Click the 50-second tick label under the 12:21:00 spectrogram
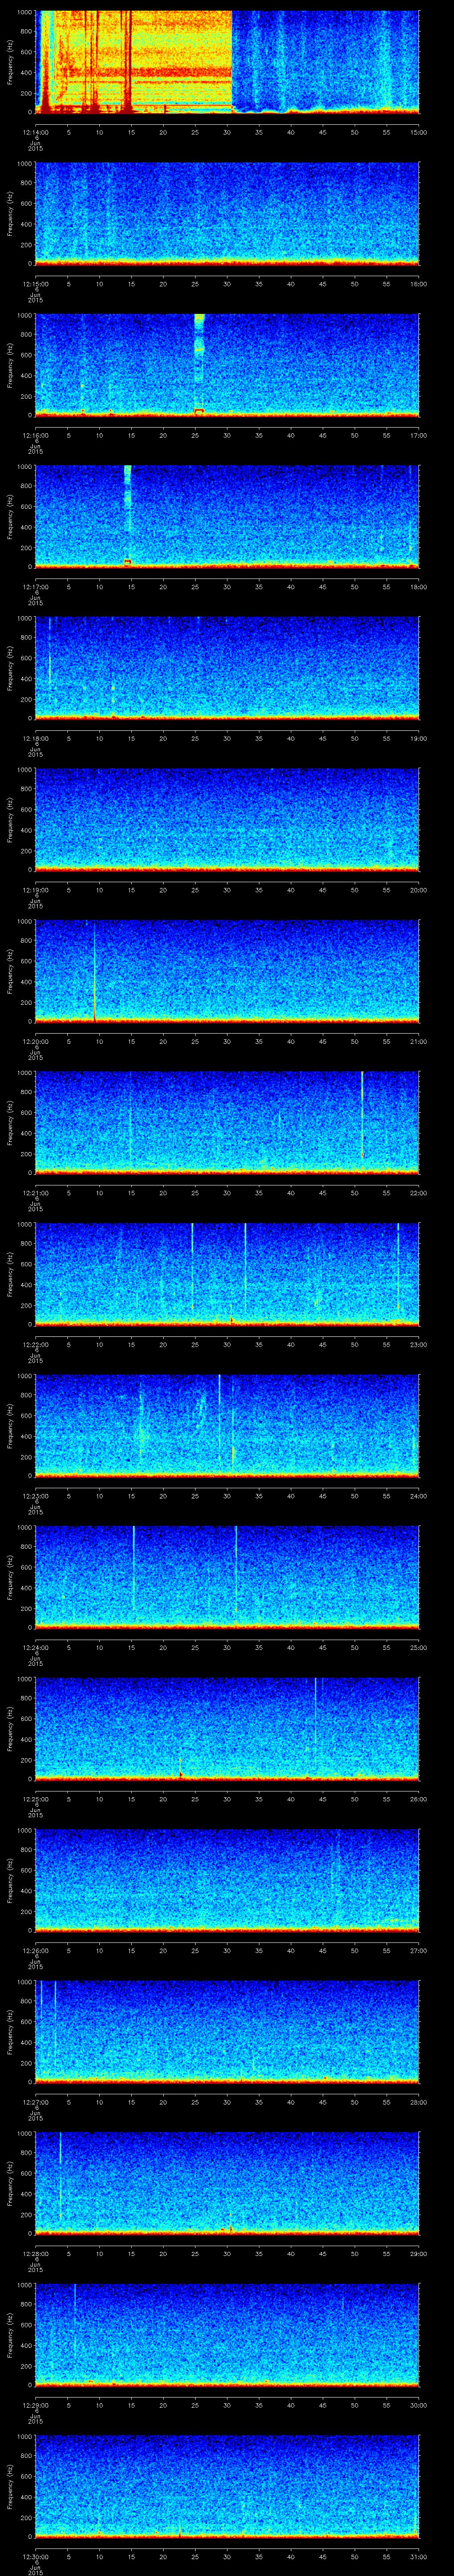The height and width of the screenshot is (2576, 454). tap(354, 1193)
